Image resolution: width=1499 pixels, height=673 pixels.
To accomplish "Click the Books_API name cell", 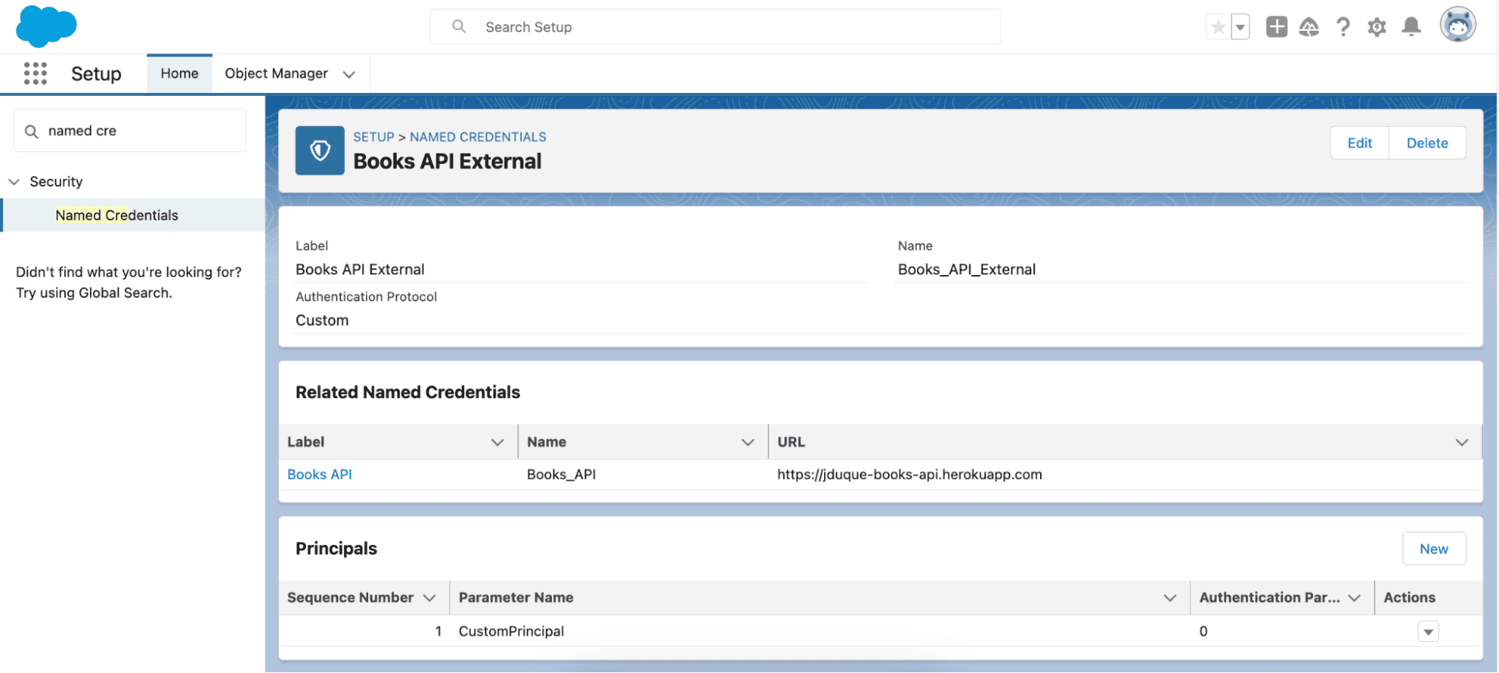I will 562,474.
